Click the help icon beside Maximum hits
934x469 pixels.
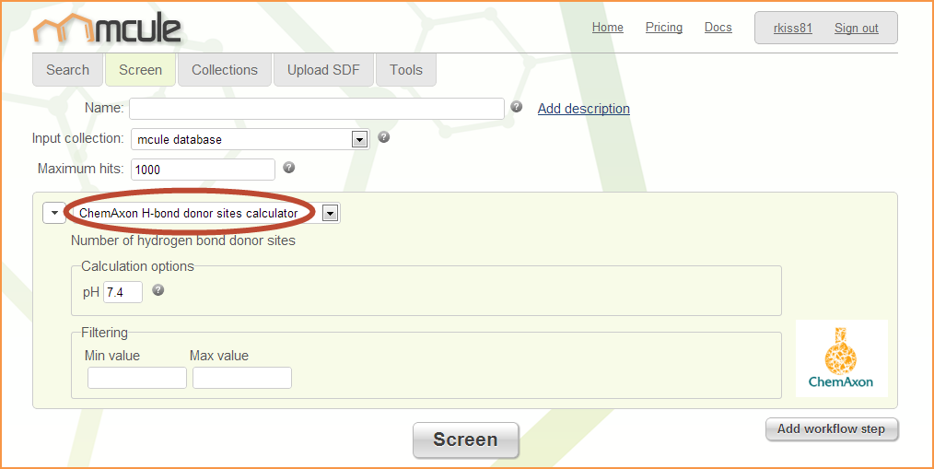pyautogui.click(x=288, y=168)
